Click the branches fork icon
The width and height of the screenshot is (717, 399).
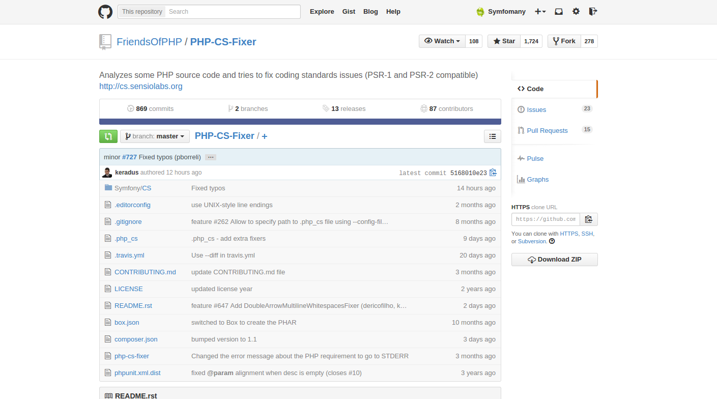pos(231,108)
